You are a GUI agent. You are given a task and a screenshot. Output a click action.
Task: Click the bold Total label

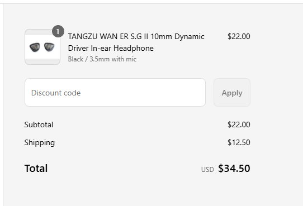pos(36,168)
